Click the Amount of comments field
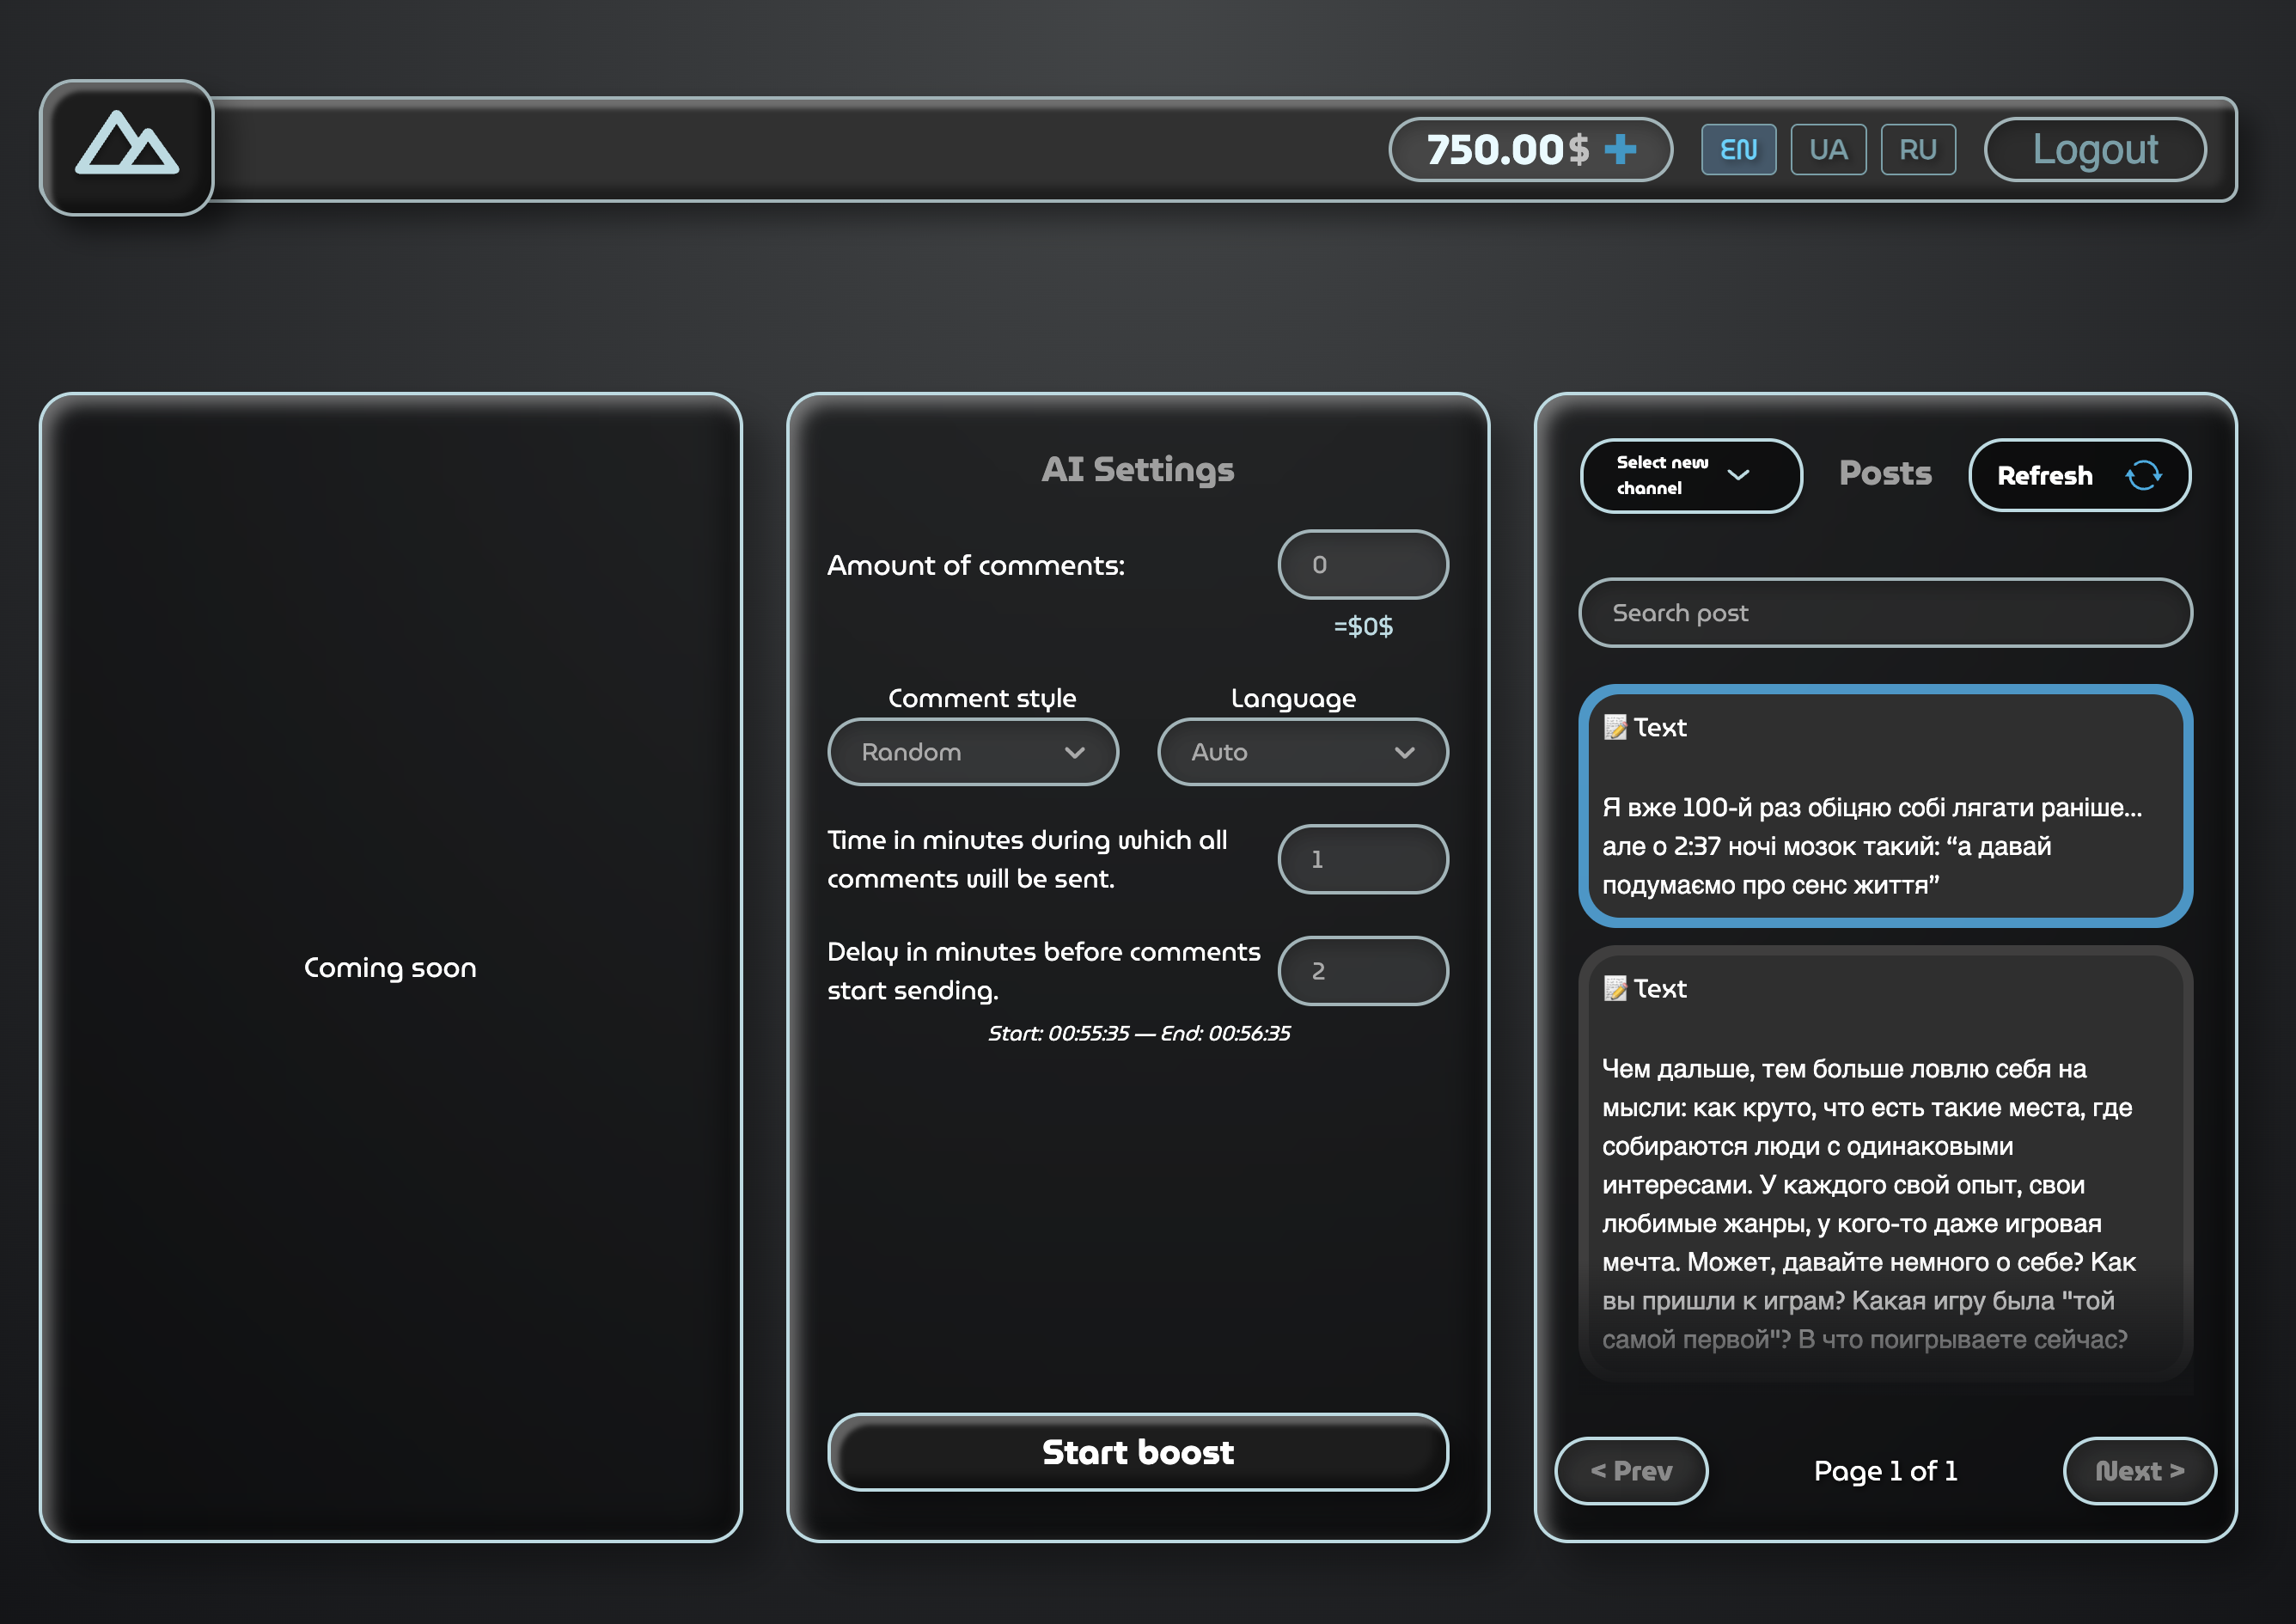This screenshot has height=1624, width=2296. point(1362,564)
